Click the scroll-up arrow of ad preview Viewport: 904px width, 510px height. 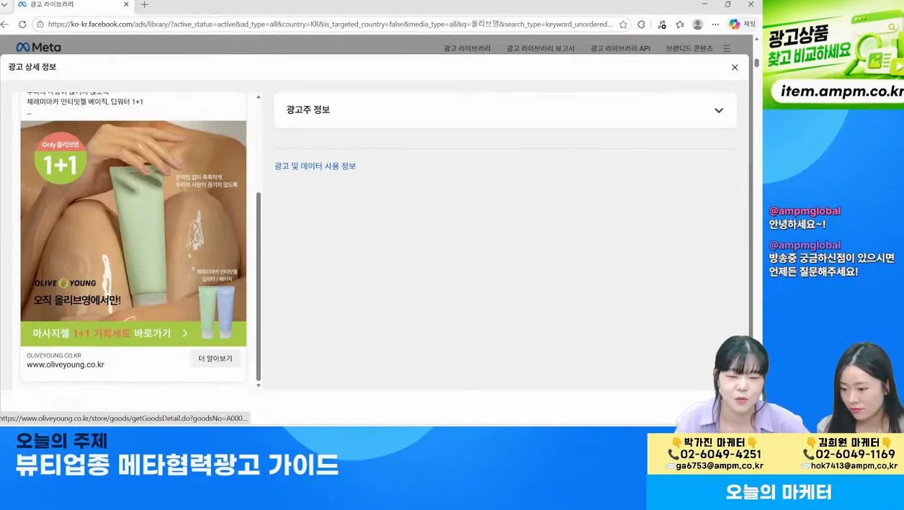[259, 97]
